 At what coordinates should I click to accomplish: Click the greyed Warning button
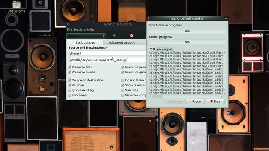click(175, 102)
